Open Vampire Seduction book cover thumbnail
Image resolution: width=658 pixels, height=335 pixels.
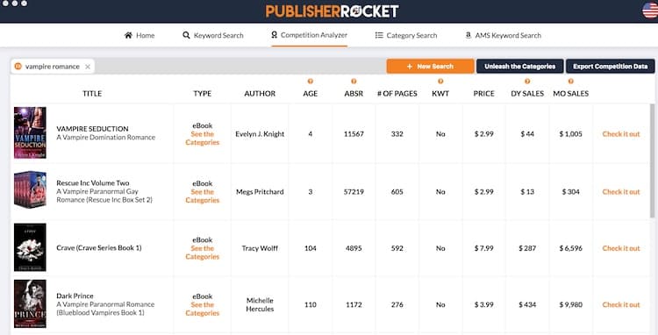point(30,132)
